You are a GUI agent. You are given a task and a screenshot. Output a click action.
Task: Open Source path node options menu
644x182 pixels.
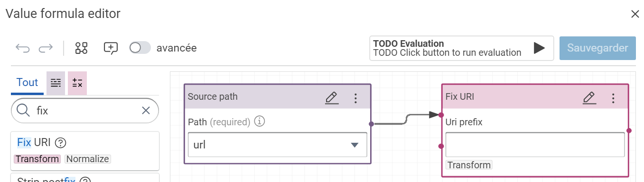click(355, 98)
